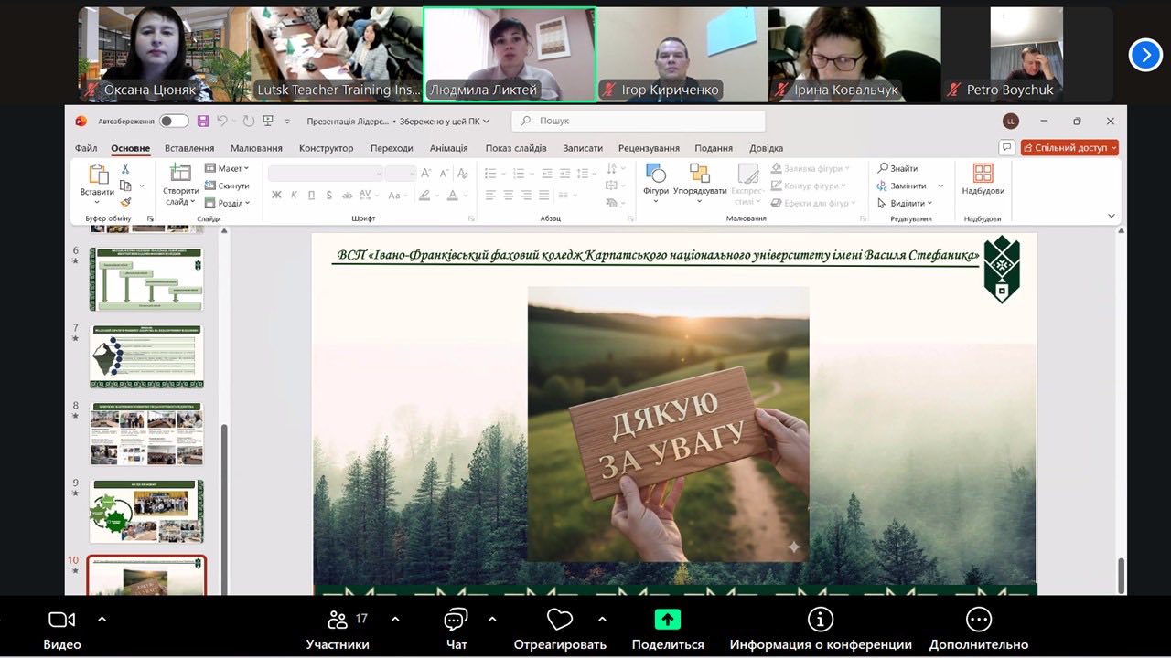Click the Save icon in the title bar
Image resolution: width=1171 pixels, height=658 pixels.
click(202, 121)
